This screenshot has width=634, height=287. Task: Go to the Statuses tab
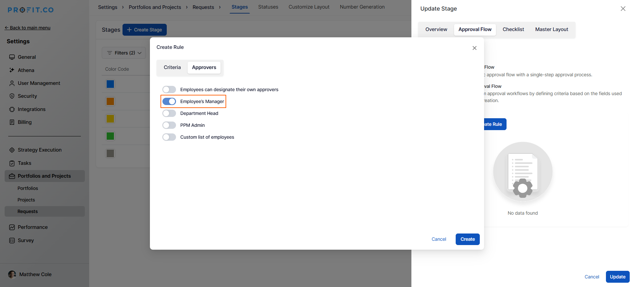point(268,7)
